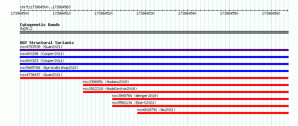298x126 pixels.
Task: Open the nsv6018791 (Wu2021) label
Action: (156, 110)
